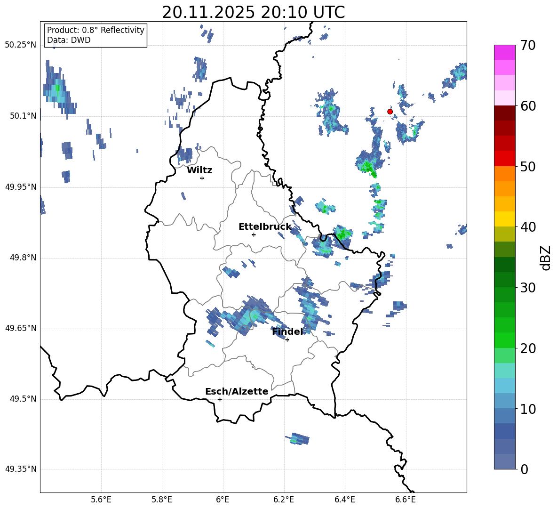
Task: Click the 50.1°N latitude label
Action: click(x=23, y=116)
